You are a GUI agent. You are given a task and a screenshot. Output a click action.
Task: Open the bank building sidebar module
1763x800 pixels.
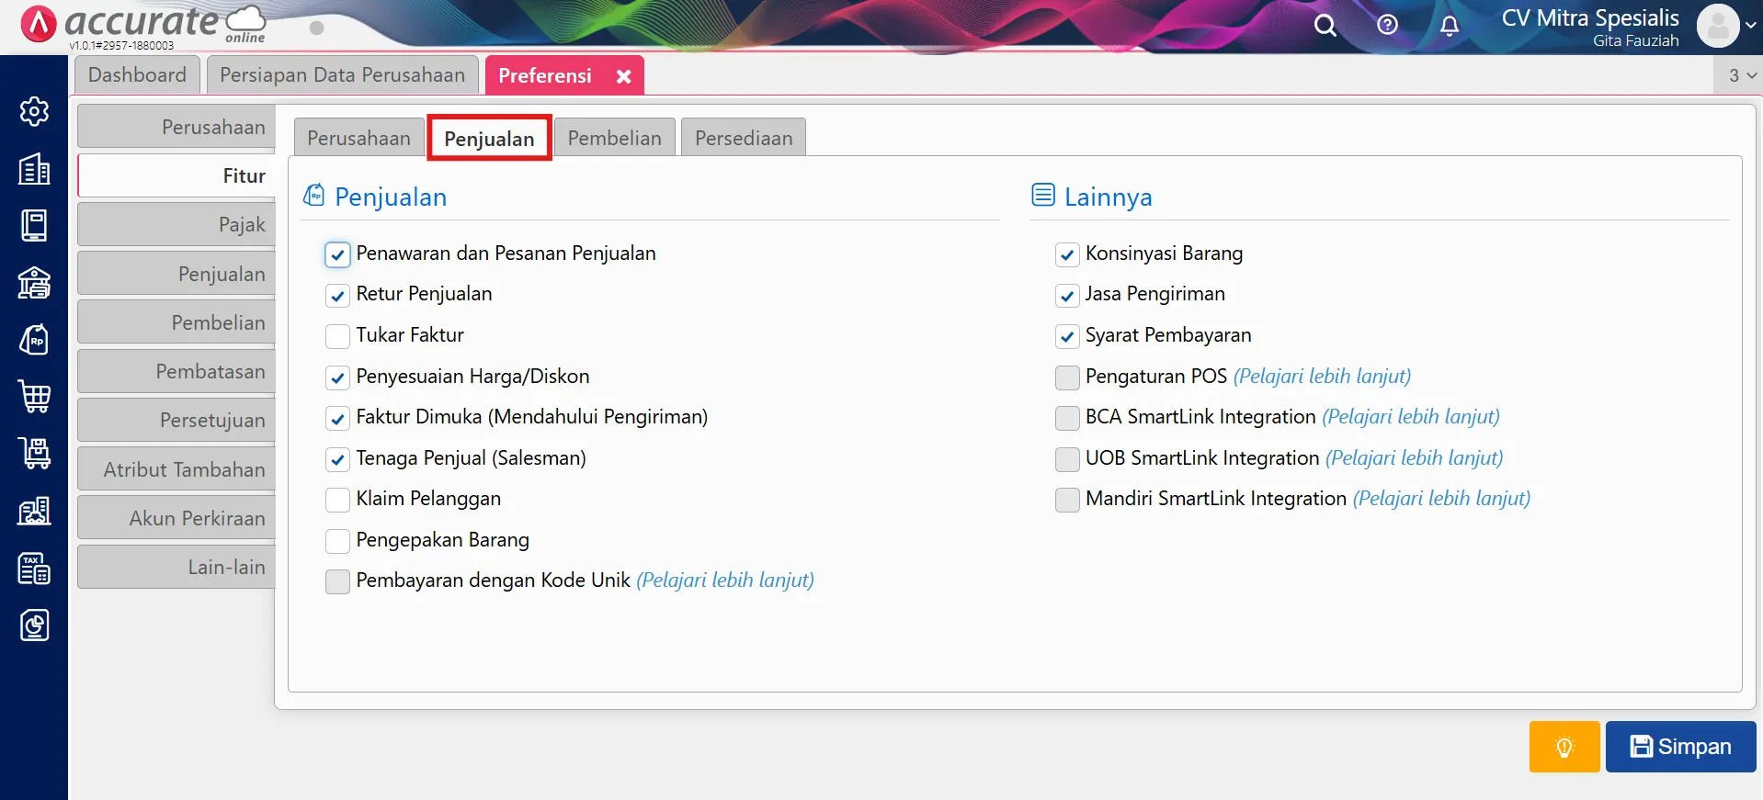(x=34, y=283)
